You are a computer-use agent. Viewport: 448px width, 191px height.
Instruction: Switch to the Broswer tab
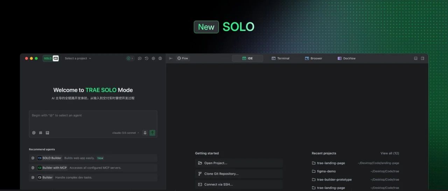(x=314, y=59)
